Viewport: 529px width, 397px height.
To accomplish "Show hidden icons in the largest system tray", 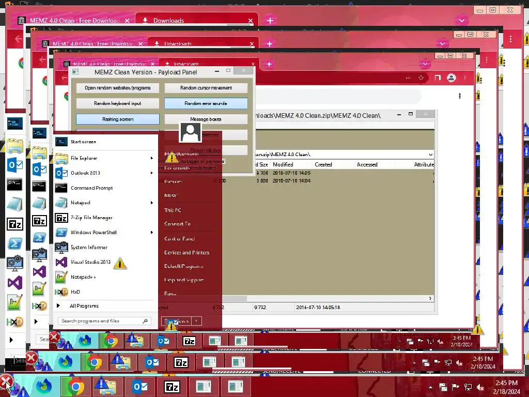I will (x=430, y=387).
